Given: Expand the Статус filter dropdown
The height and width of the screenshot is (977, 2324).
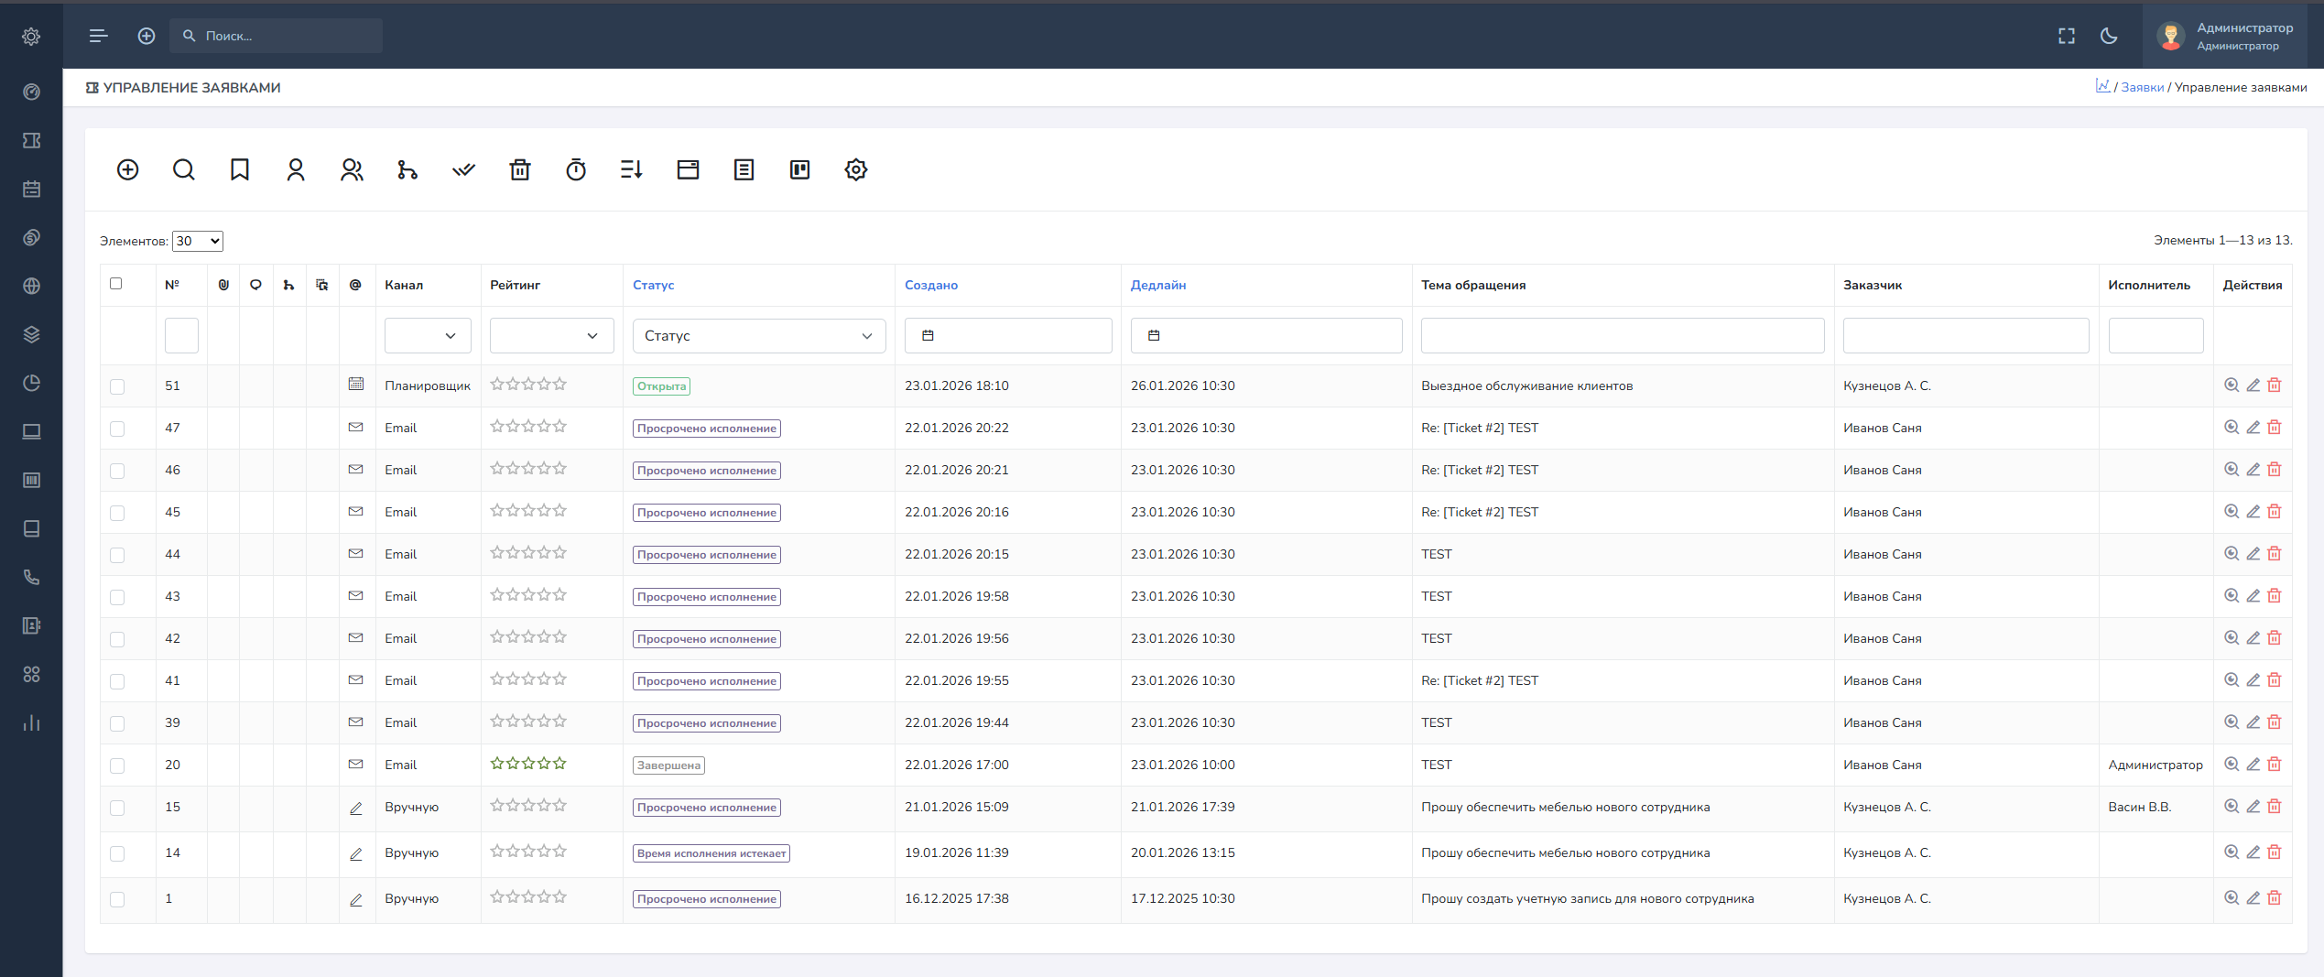Looking at the screenshot, I should click(x=758, y=336).
